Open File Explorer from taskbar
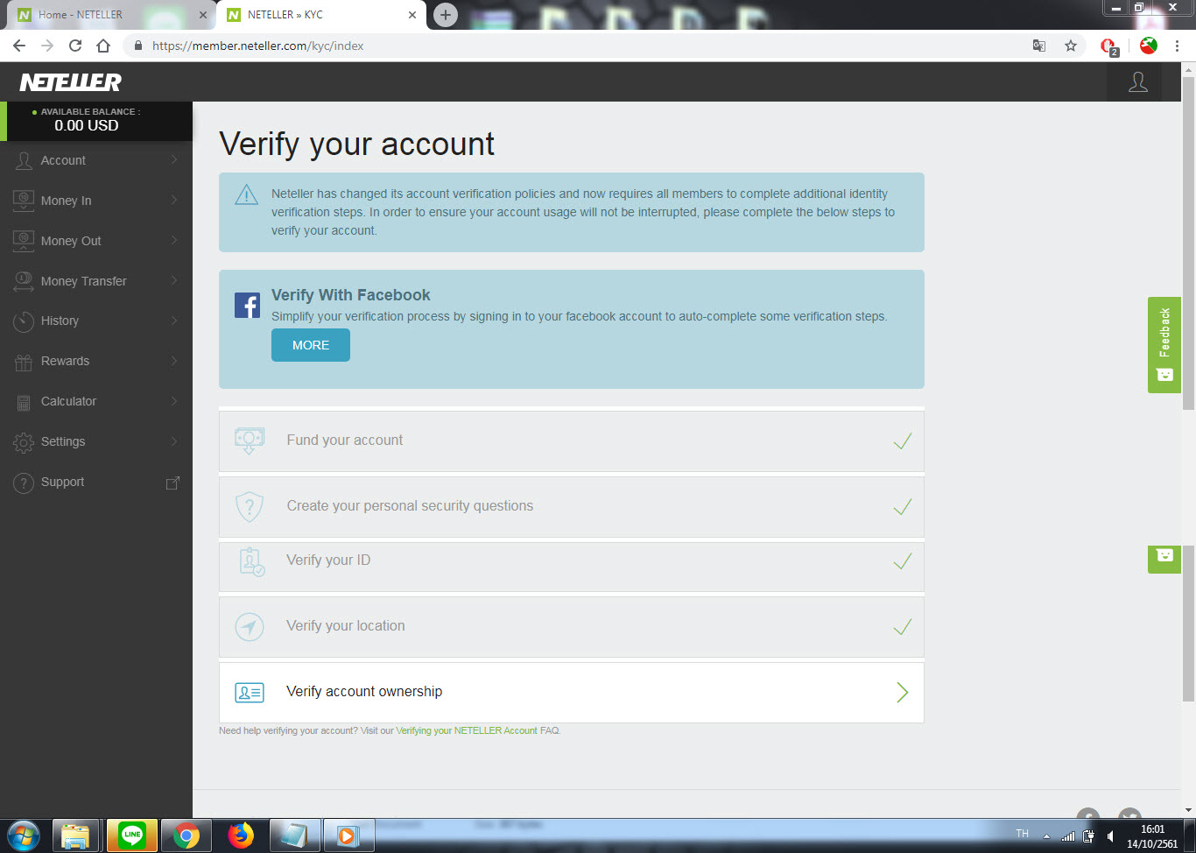 tap(77, 835)
